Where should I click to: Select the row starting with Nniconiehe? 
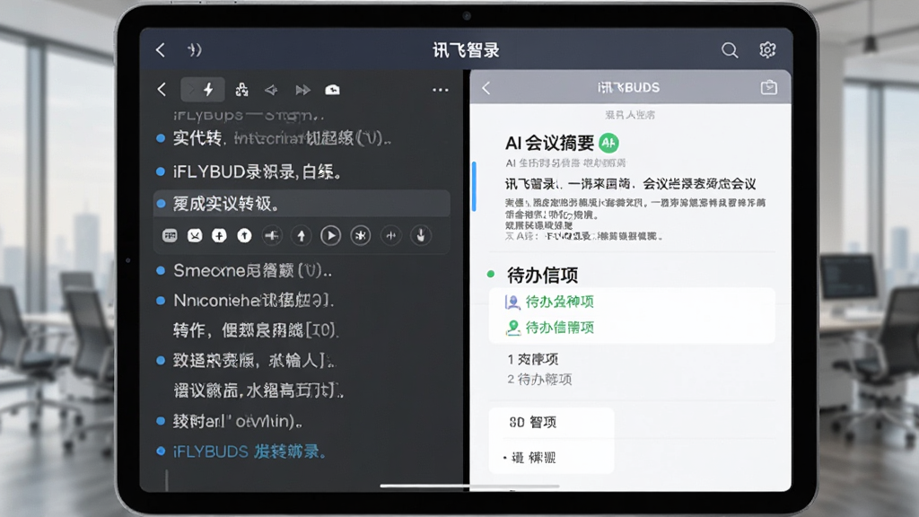[x=254, y=301]
